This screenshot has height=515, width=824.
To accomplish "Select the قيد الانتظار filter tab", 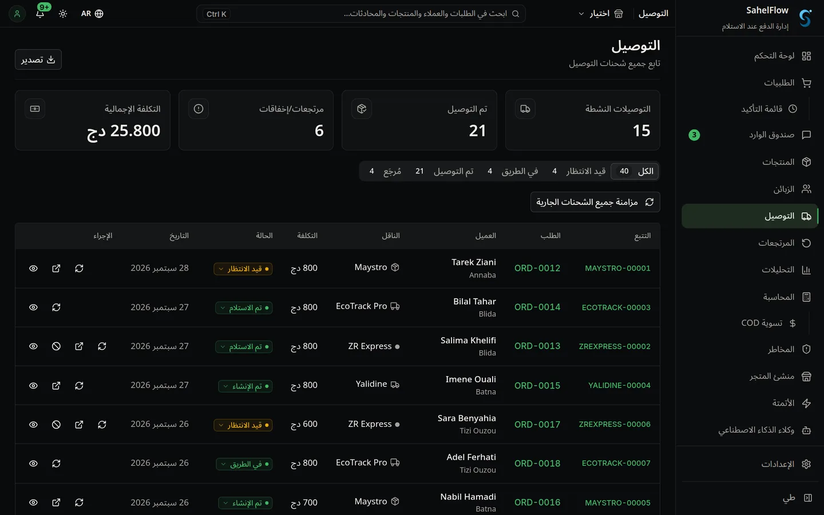I will coord(578,171).
